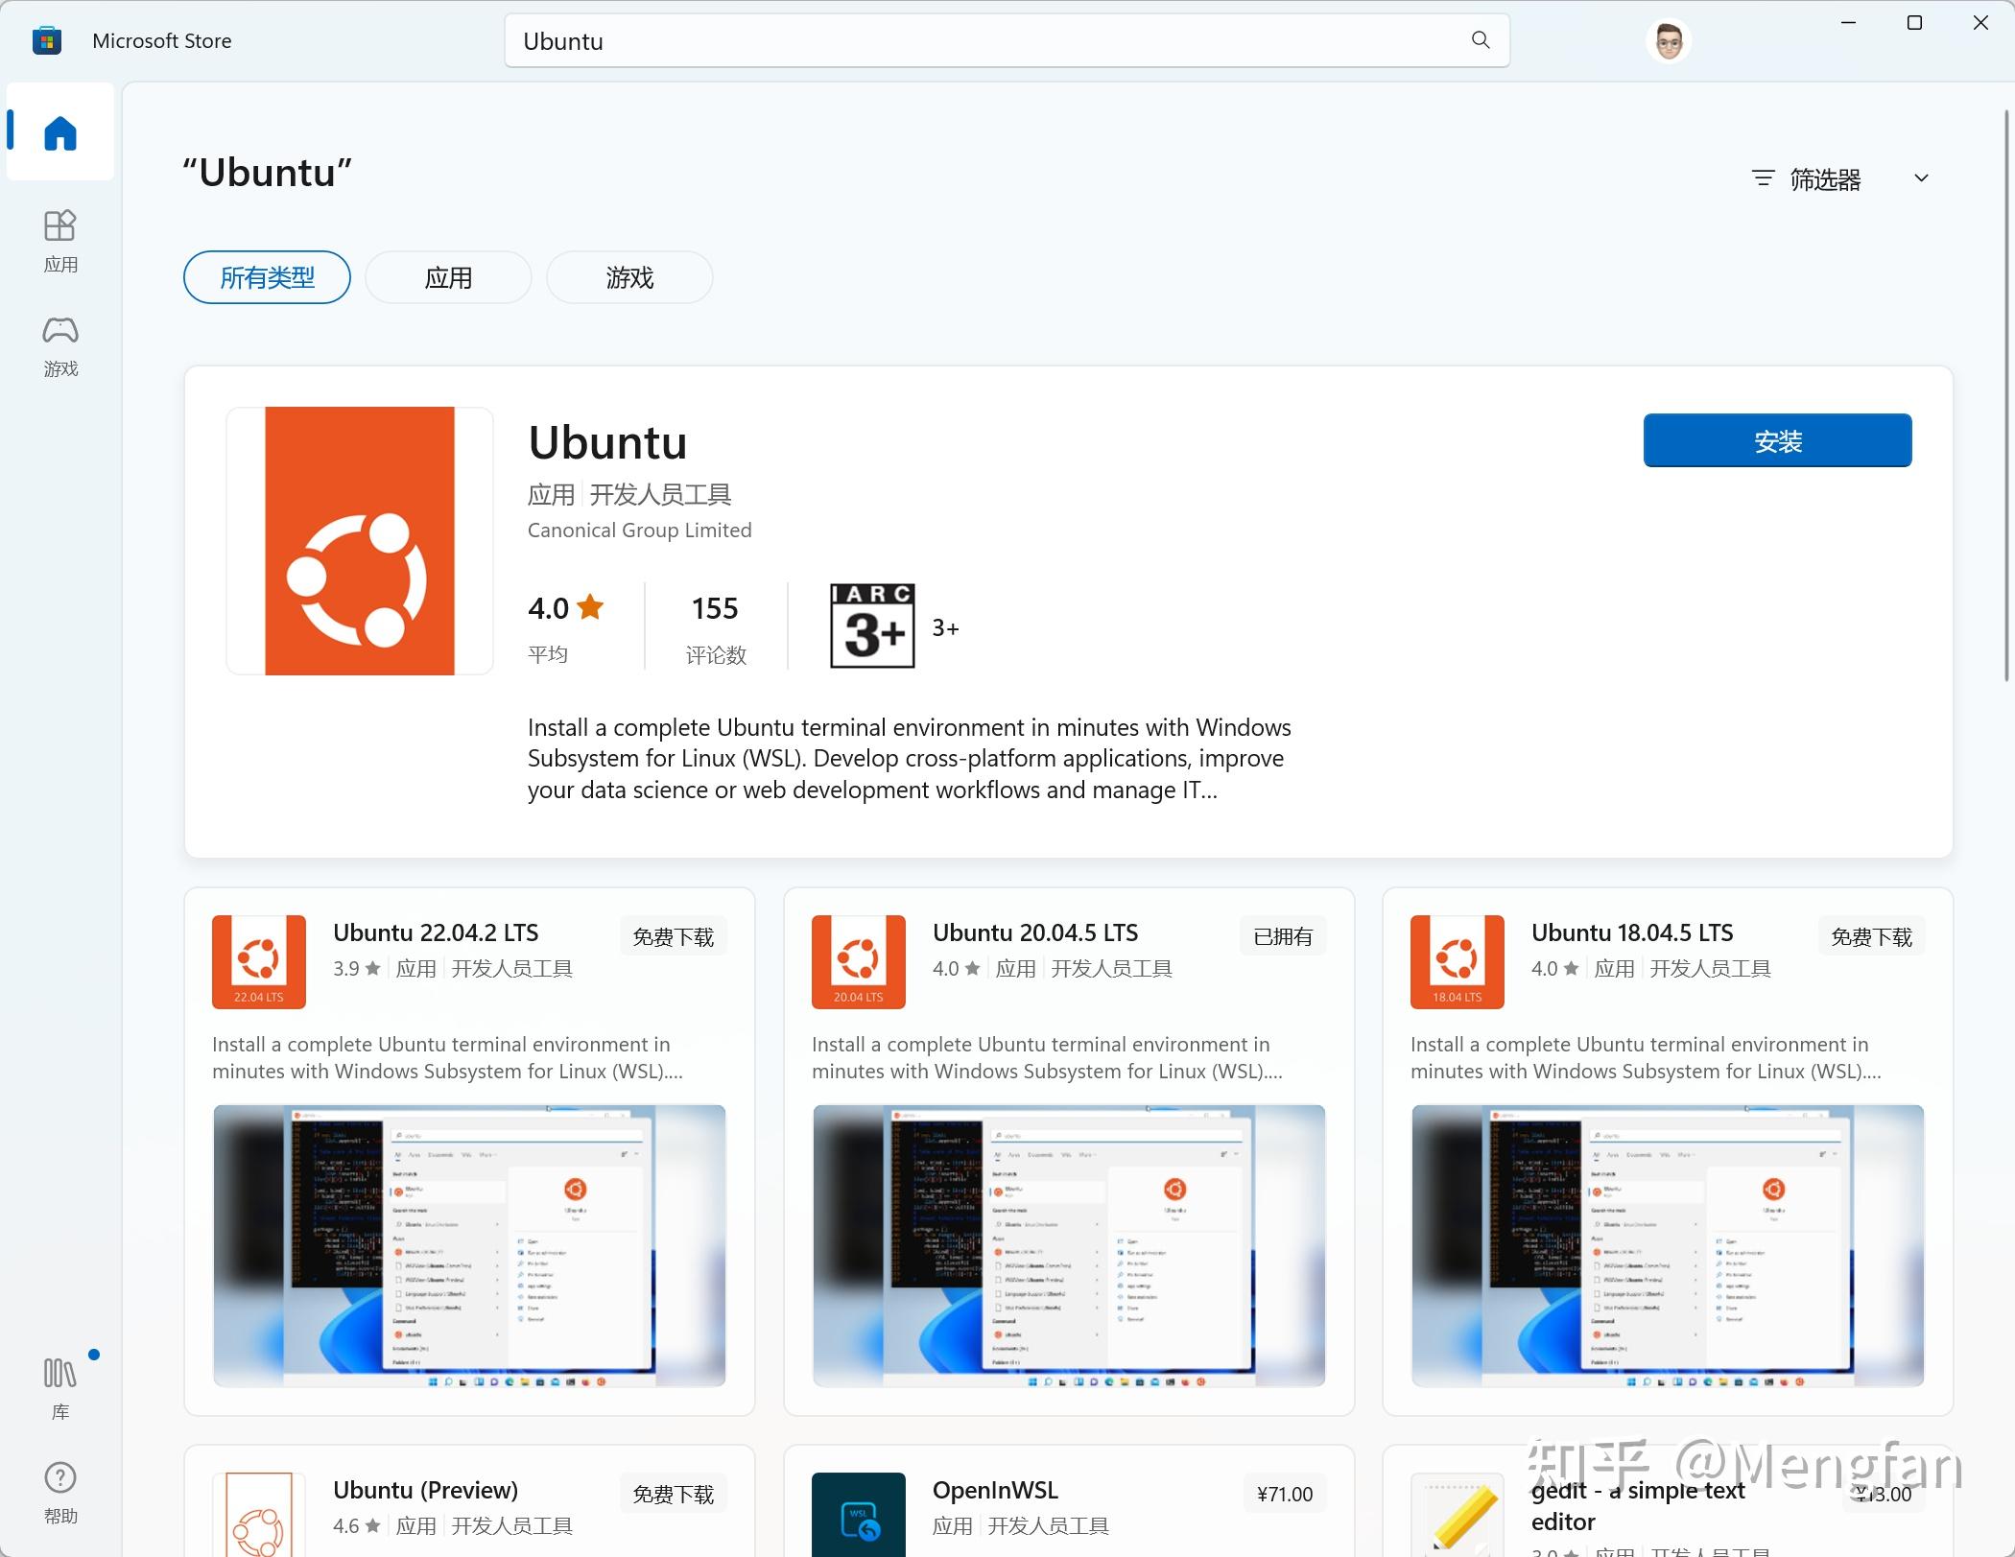Click the Ubuntu 18.04 LTS app icon

pos(1458,961)
